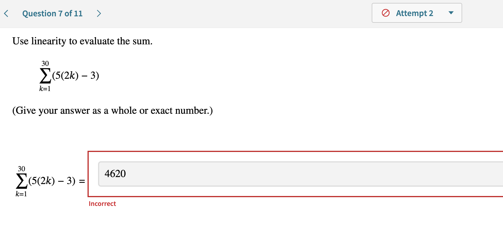This screenshot has height=245, width=503.
Task: Click the downward triangle next to Attempt 2
Action: [x=451, y=13]
